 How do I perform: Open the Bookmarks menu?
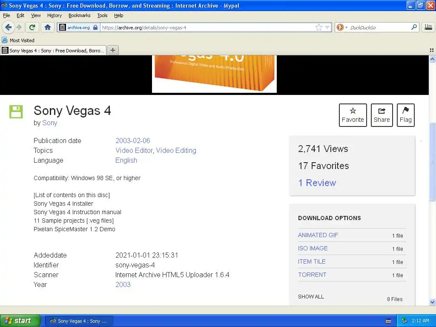pos(80,15)
